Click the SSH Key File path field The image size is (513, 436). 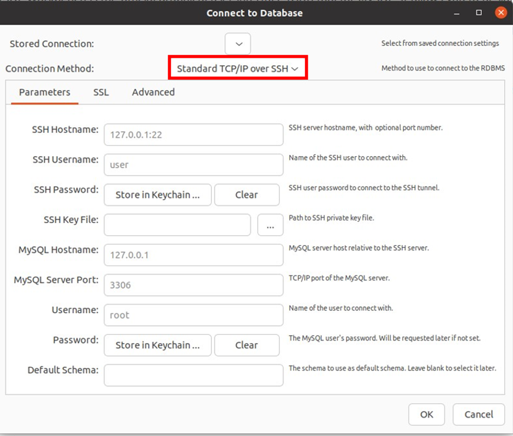177,225
